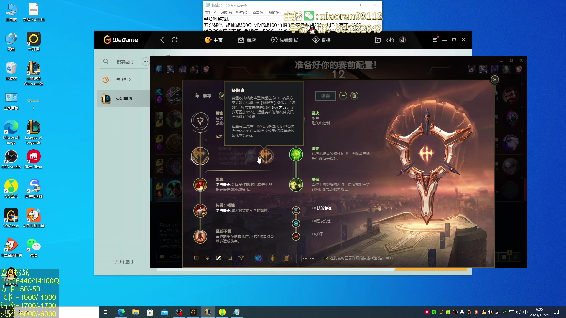Click the blue orb icon in rune bottom bar
The image size is (566, 318).
pos(259,258)
